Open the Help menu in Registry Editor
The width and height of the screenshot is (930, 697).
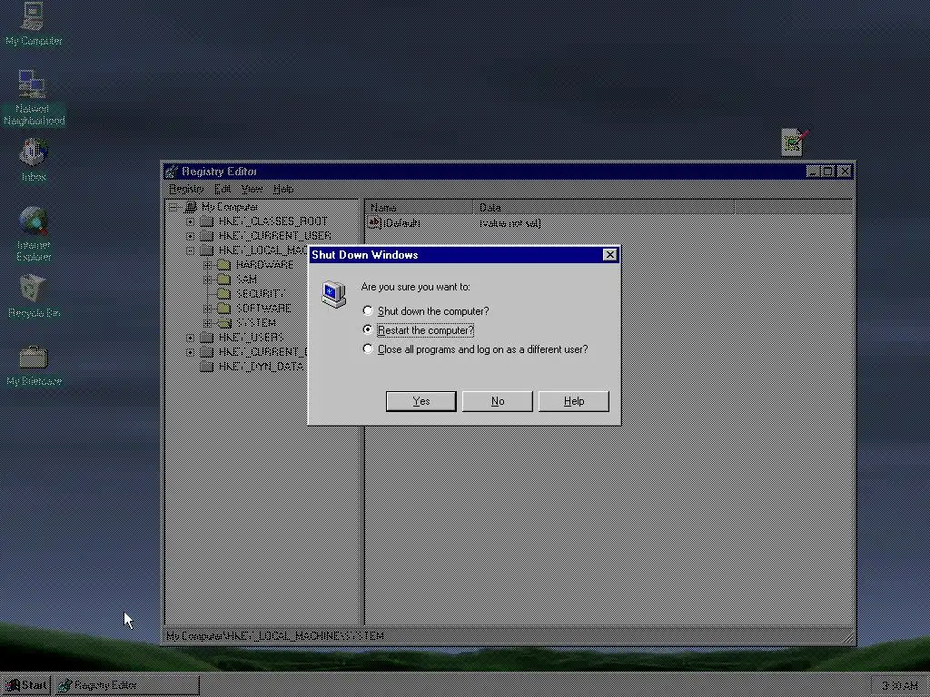pyautogui.click(x=283, y=189)
